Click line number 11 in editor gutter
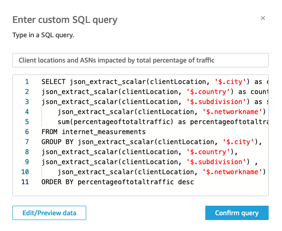Image resolution: width=282 pixels, height=231 pixels. click(x=25, y=182)
